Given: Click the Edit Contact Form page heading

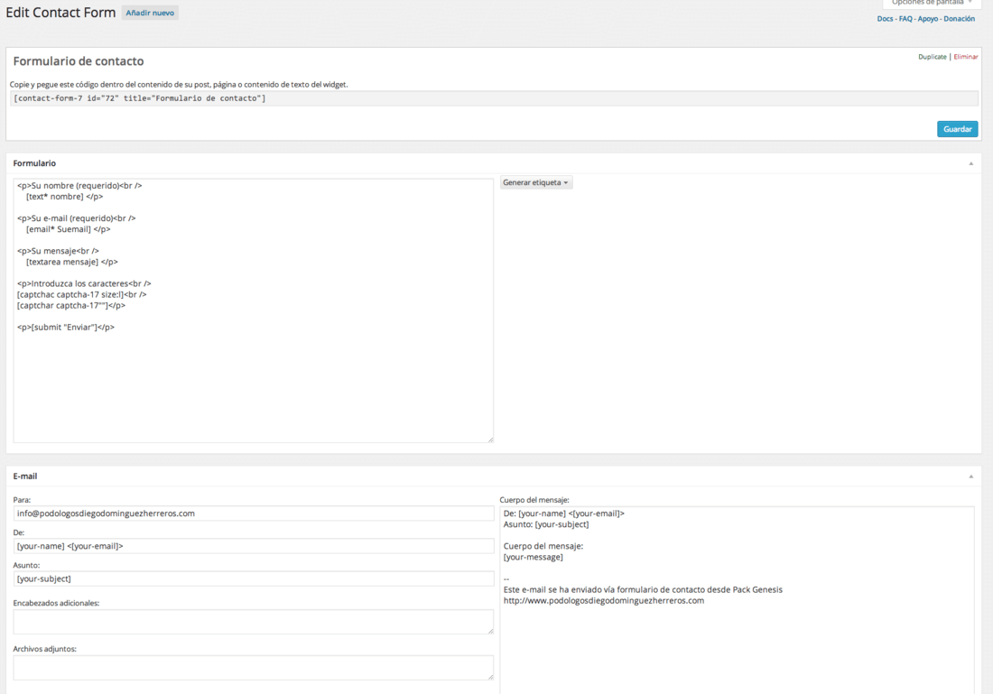Looking at the screenshot, I should click(60, 13).
